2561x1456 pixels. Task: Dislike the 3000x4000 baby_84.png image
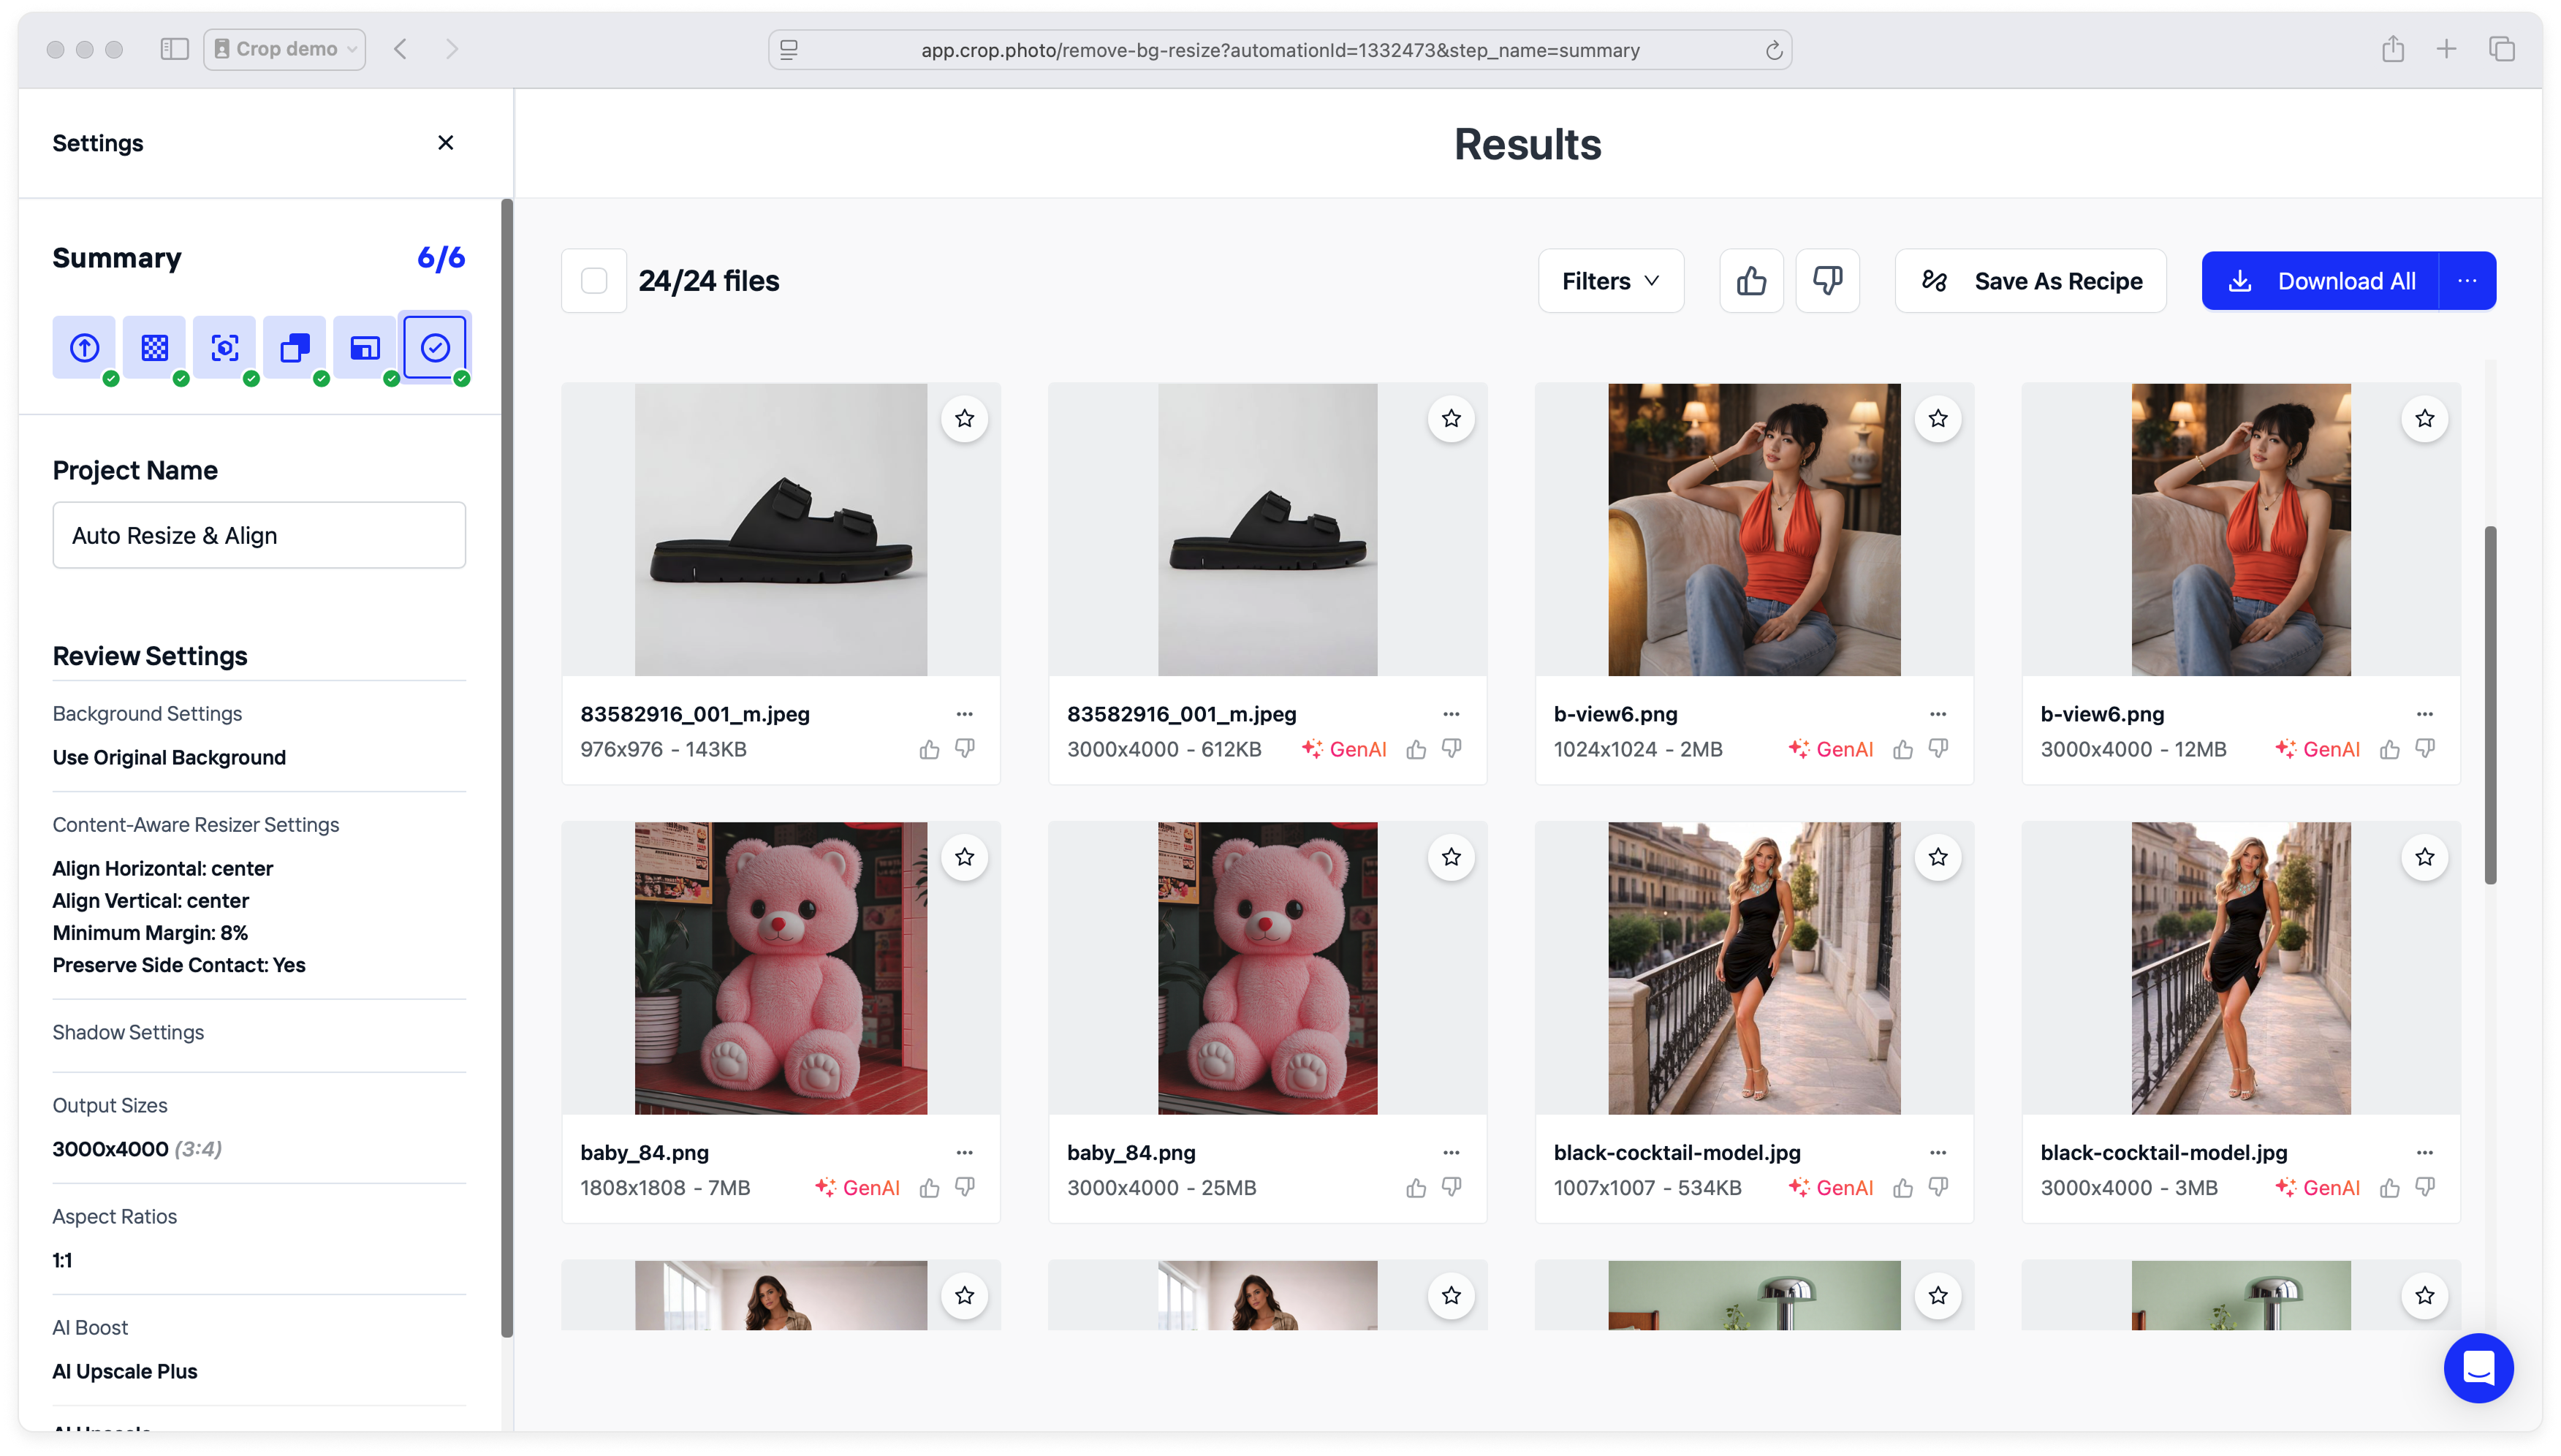(1452, 1187)
